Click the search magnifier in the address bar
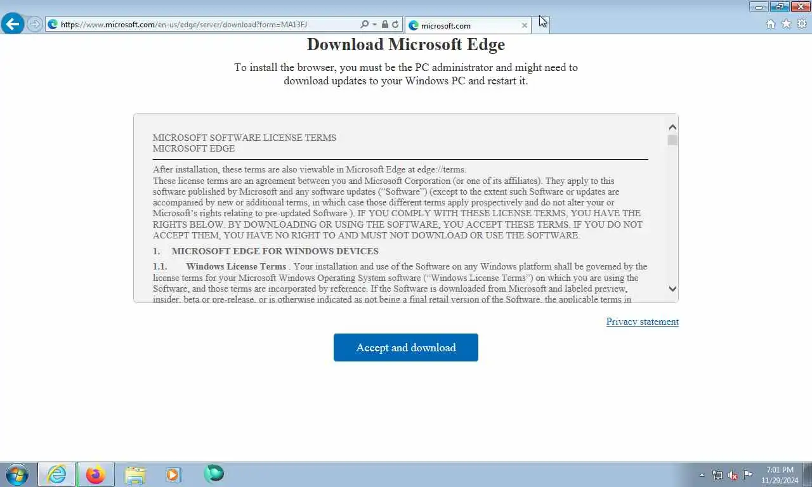 364,25
